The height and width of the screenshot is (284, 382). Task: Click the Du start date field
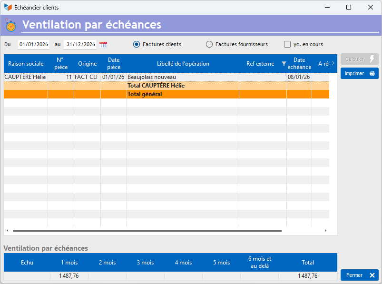coord(33,44)
